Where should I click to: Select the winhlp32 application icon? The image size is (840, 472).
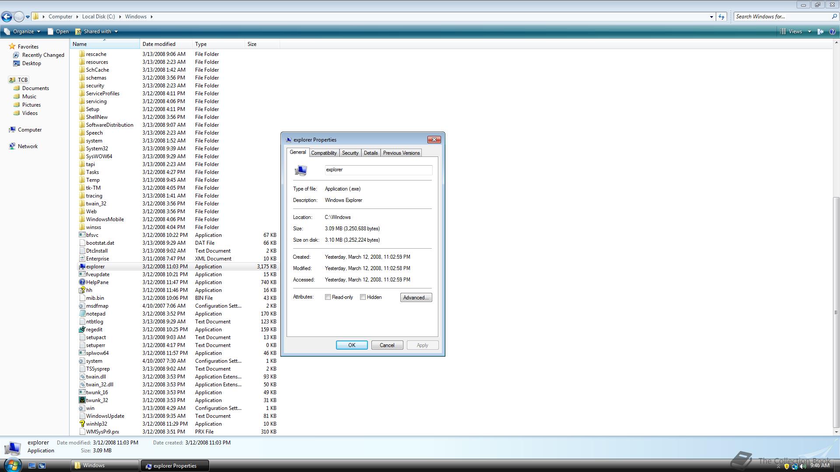click(x=82, y=424)
